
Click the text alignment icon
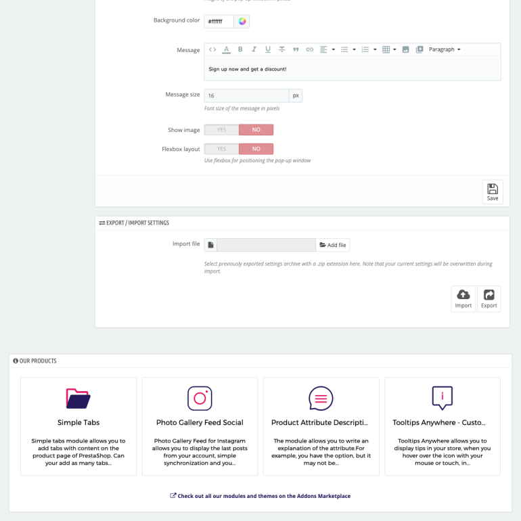point(323,49)
